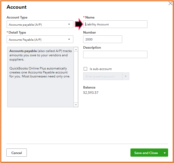The height and width of the screenshot is (163, 174).
Task: Enable the Is sub-account checkbox
Action: click(86, 69)
